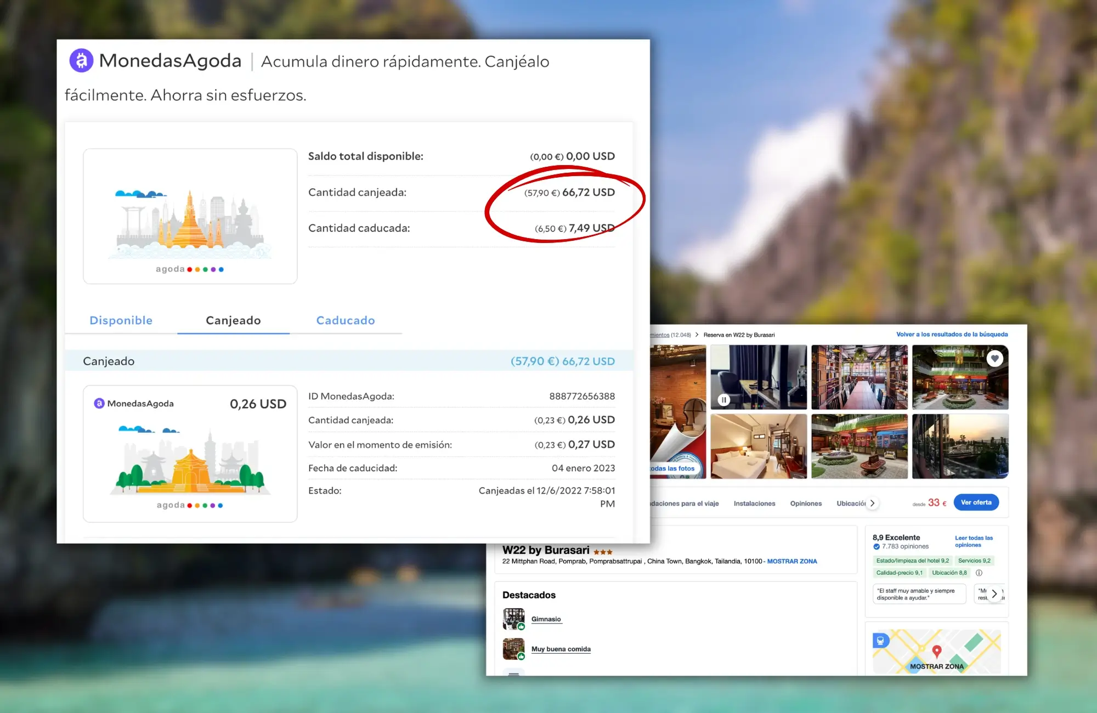Click the W22 by Burasari hotel title
The width and height of the screenshot is (1097, 713).
pos(546,550)
